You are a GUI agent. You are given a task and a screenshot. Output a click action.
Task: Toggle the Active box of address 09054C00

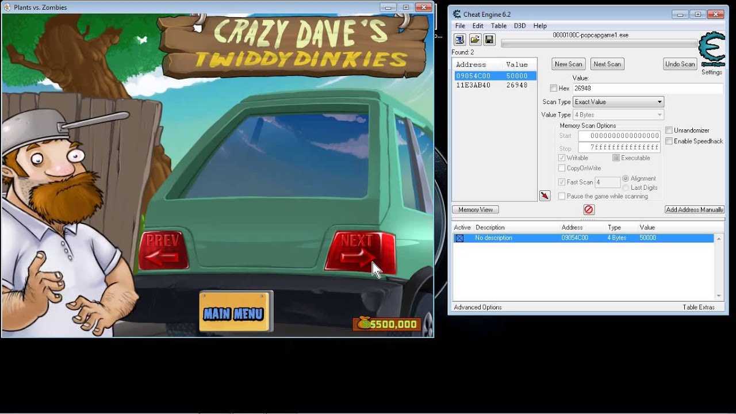tap(459, 238)
